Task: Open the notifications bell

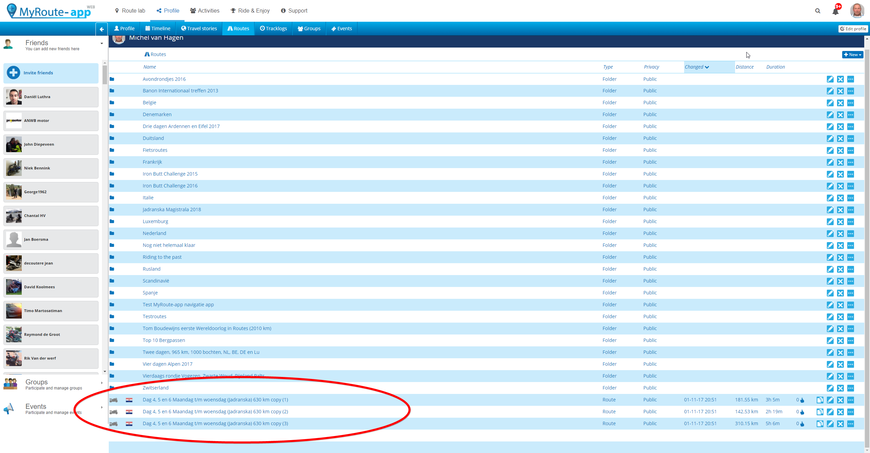Action: pyautogui.click(x=835, y=11)
